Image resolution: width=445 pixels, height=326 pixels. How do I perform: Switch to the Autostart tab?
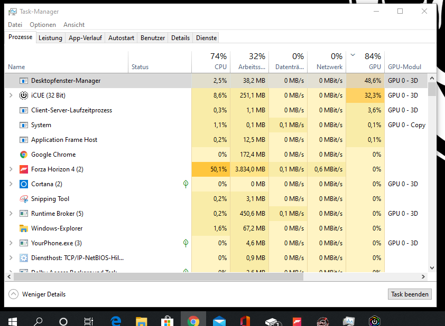coord(121,38)
